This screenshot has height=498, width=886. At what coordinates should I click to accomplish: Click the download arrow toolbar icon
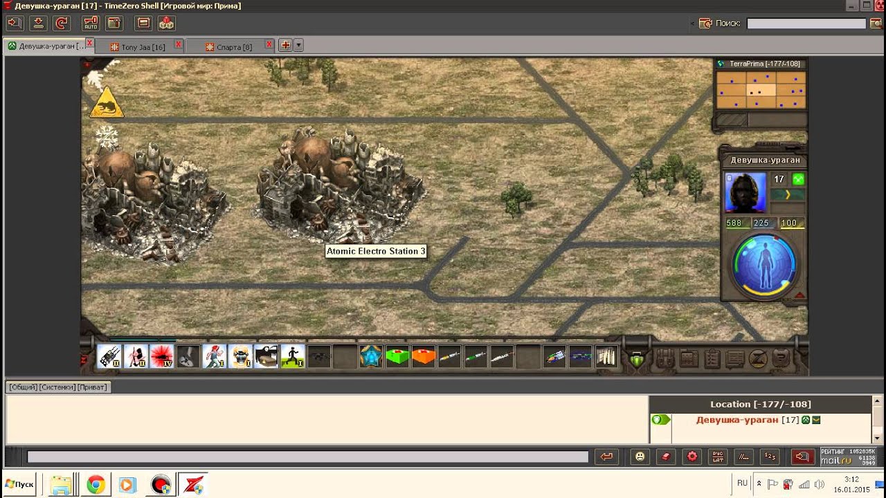[x=39, y=23]
